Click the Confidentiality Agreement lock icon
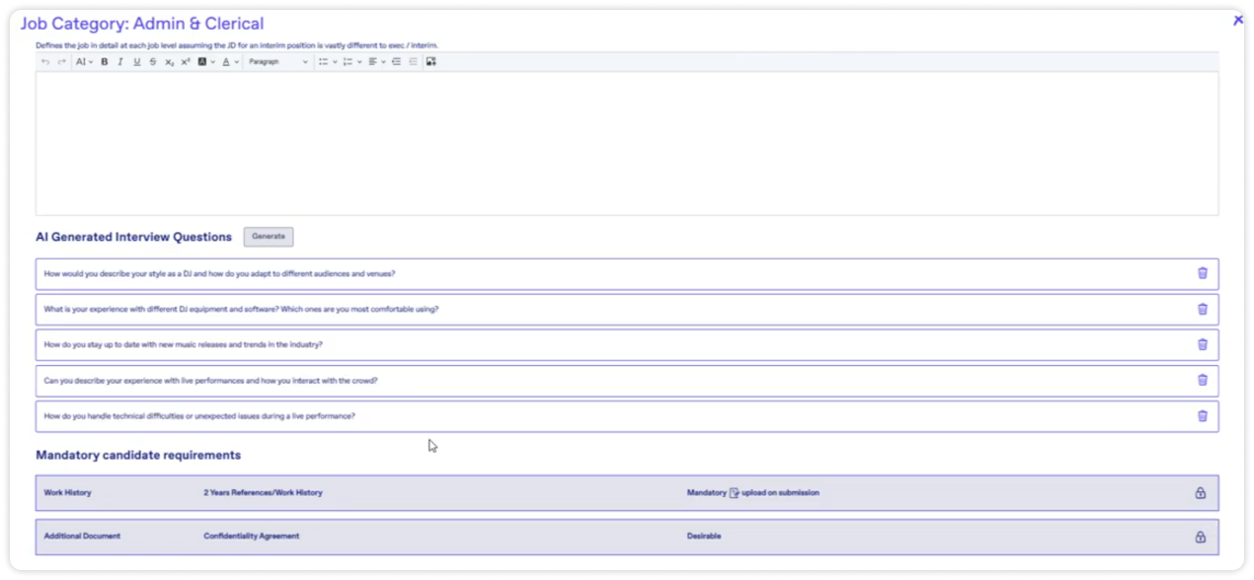 pos(1201,537)
